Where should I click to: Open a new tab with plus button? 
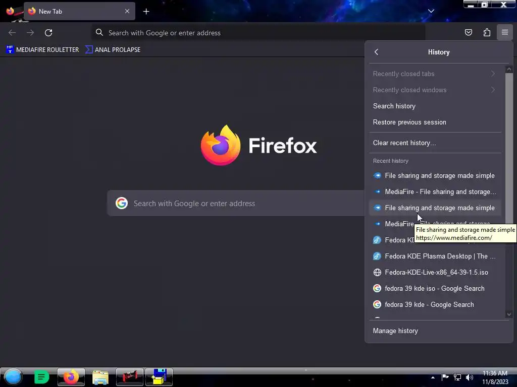click(x=146, y=12)
